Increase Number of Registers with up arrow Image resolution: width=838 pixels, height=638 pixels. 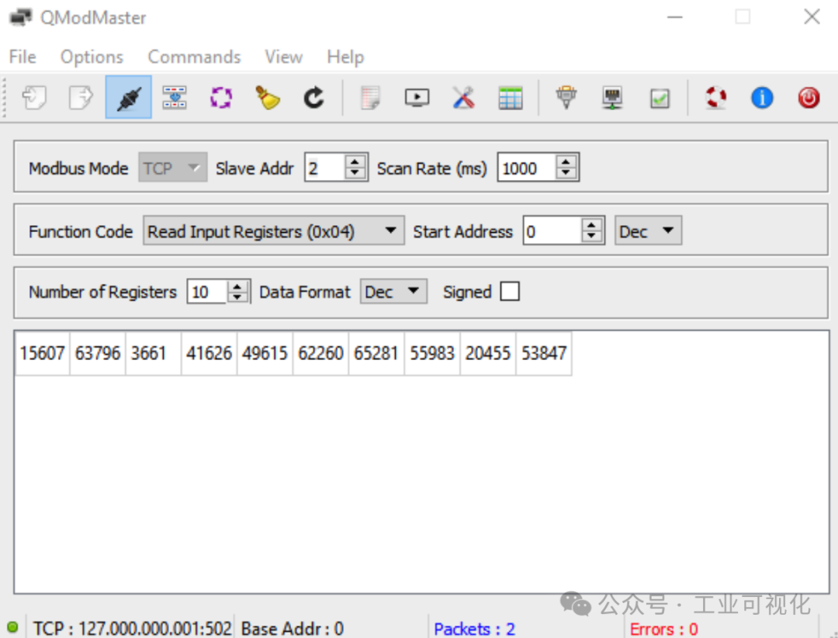[x=237, y=286]
